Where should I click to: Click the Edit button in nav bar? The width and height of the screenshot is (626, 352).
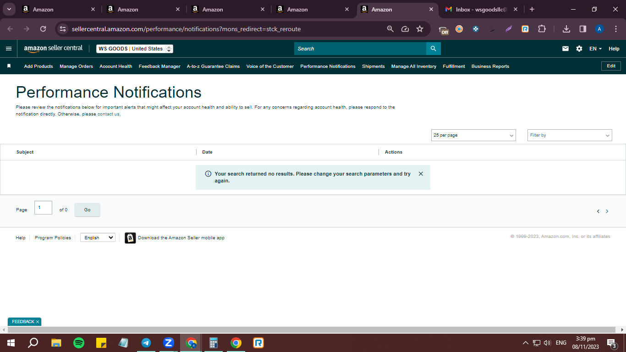coord(611,66)
